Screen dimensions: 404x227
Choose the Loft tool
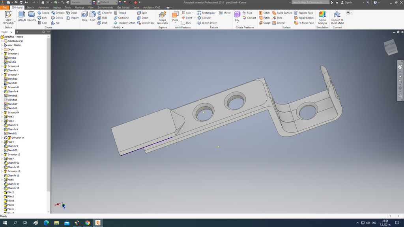point(42,18)
